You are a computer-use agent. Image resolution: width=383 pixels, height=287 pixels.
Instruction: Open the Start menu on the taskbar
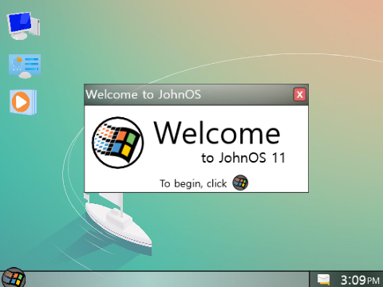click(13, 278)
